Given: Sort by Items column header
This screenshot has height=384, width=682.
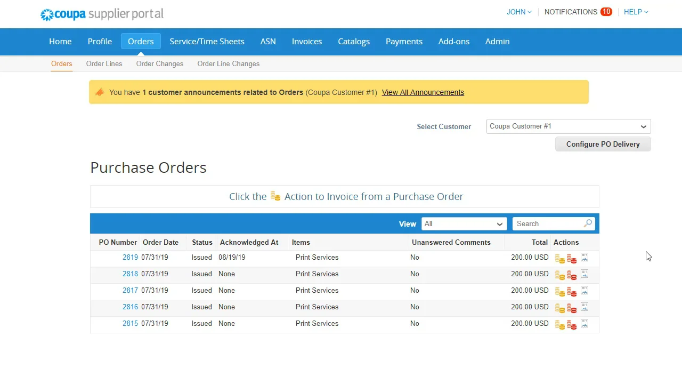Looking at the screenshot, I should coord(301,242).
